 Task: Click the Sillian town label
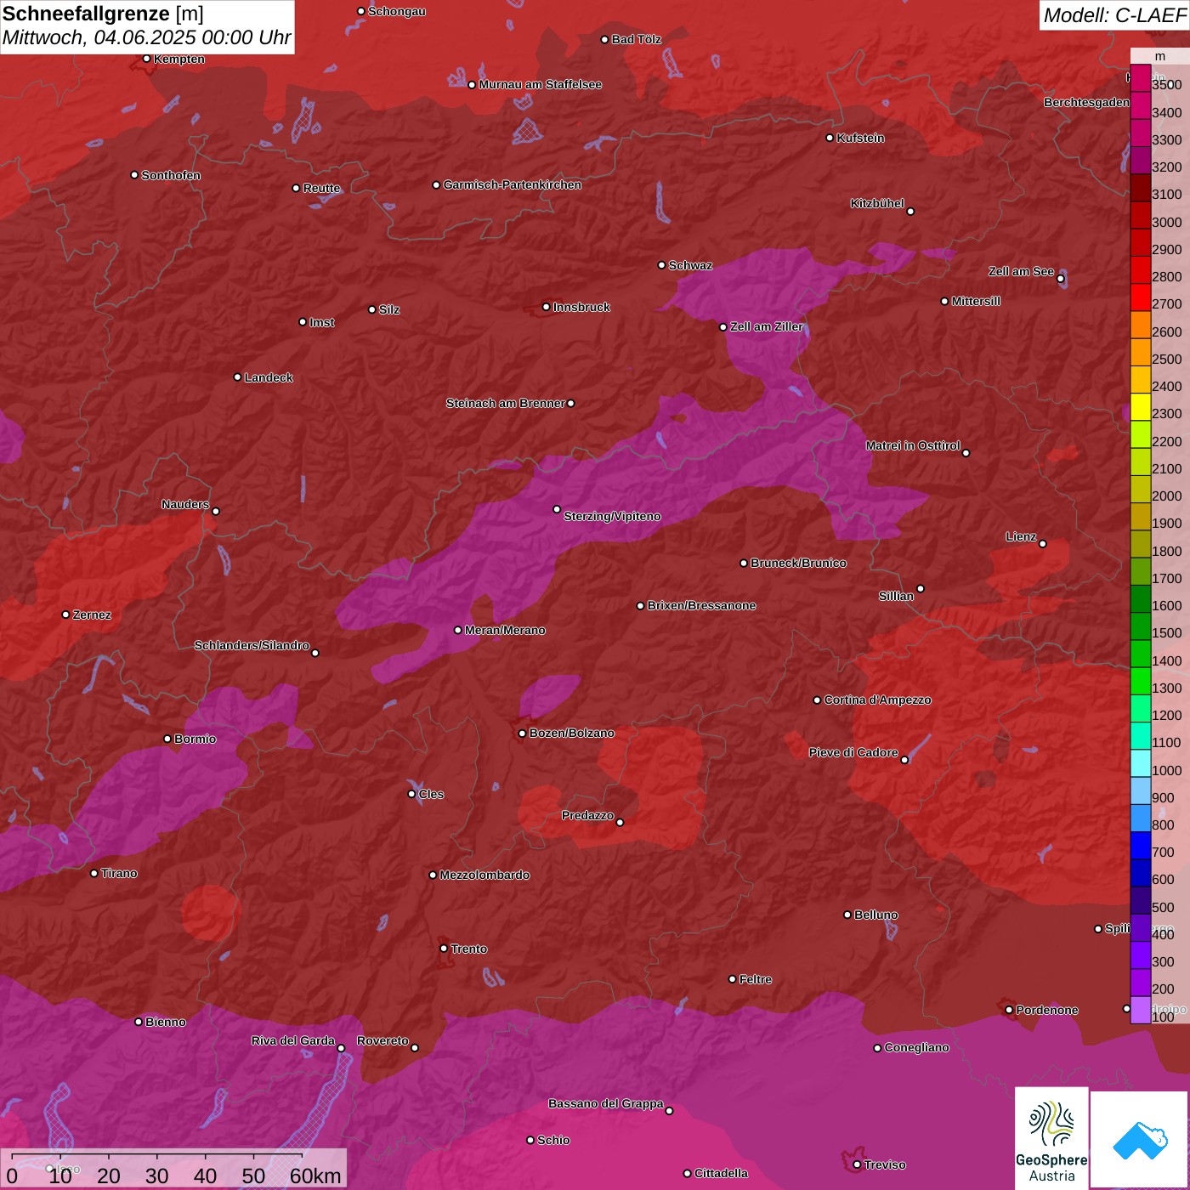896,596
